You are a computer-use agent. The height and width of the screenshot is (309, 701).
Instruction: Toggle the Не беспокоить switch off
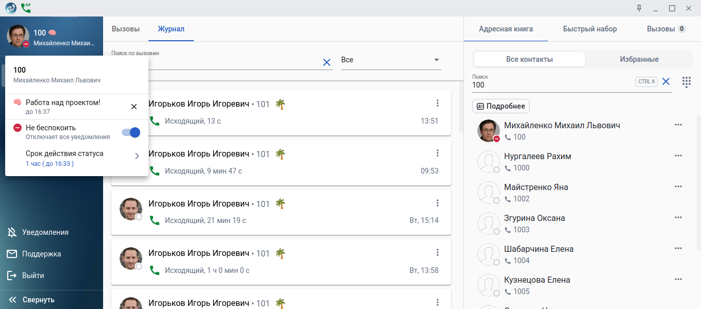(131, 132)
